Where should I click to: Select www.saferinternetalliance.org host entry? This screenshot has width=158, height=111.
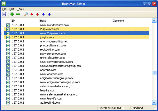(59, 94)
